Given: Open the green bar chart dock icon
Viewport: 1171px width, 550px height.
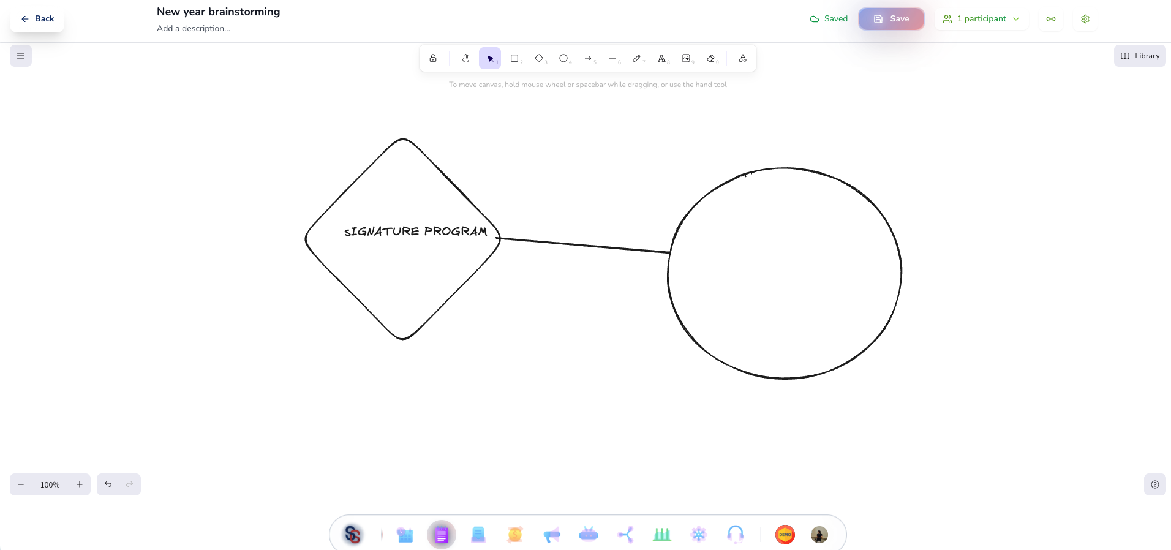Looking at the screenshot, I should pyautogui.click(x=662, y=535).
